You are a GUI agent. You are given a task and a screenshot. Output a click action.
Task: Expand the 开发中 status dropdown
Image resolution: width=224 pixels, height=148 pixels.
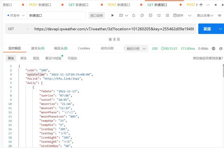[x=16, y=15]
